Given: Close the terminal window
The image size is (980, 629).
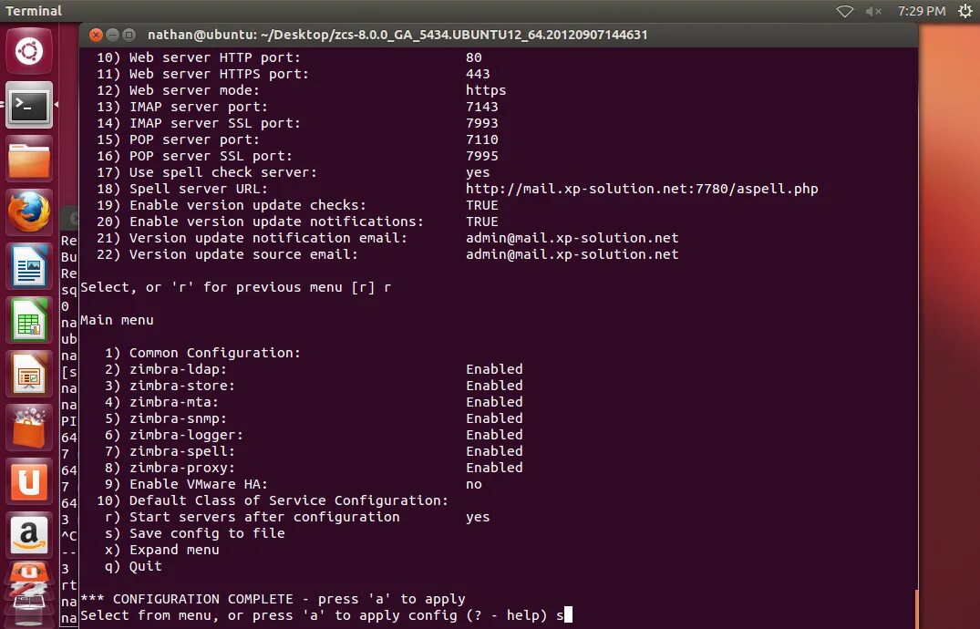Looking at the screenshot, I should tap(96, 35).
